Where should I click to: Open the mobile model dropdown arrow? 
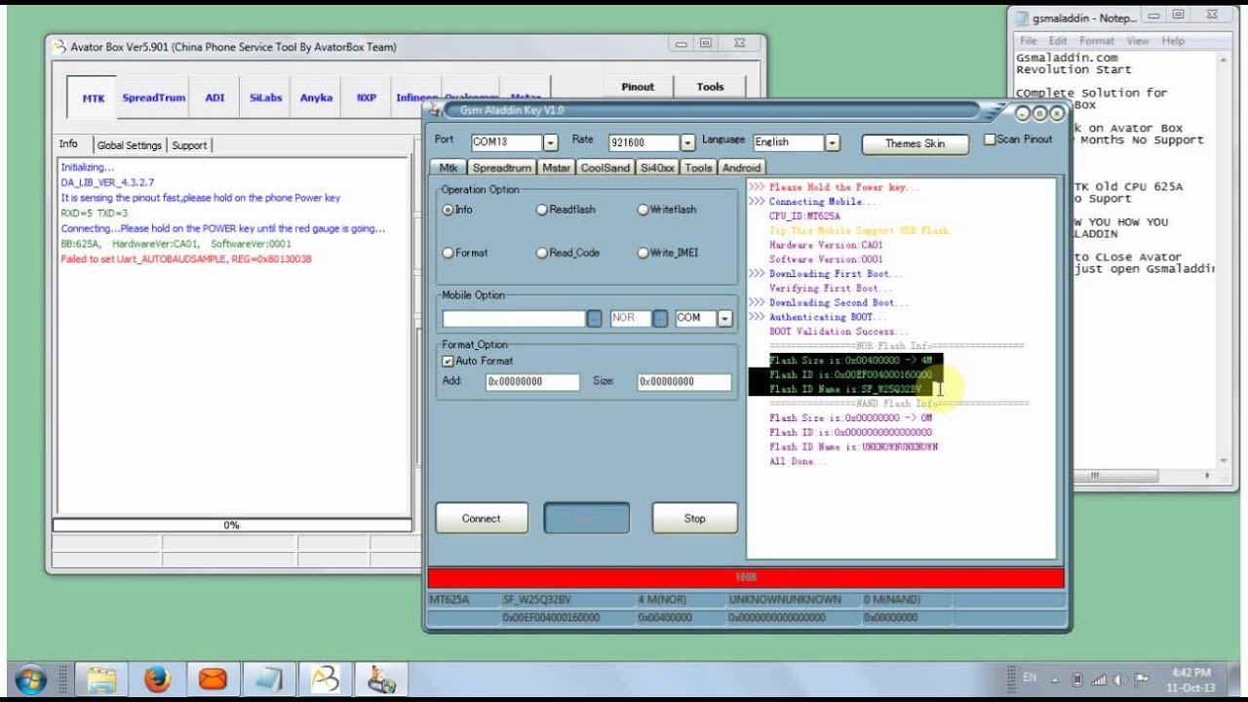[595, 319]
